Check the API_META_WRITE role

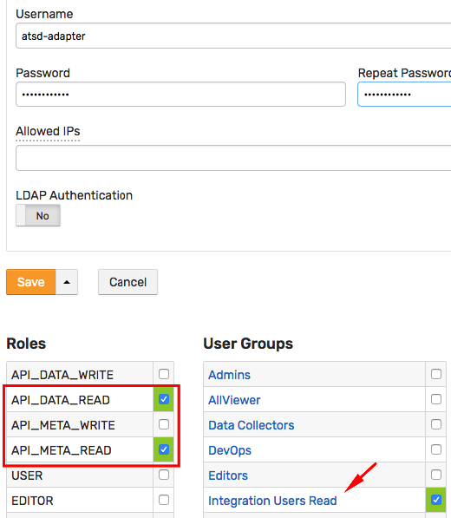click(x=164, y=424)
